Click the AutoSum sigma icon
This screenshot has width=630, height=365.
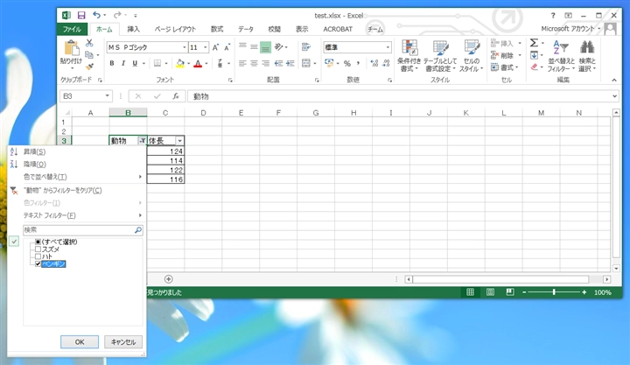pyautogui.click(x=535, y=43)
